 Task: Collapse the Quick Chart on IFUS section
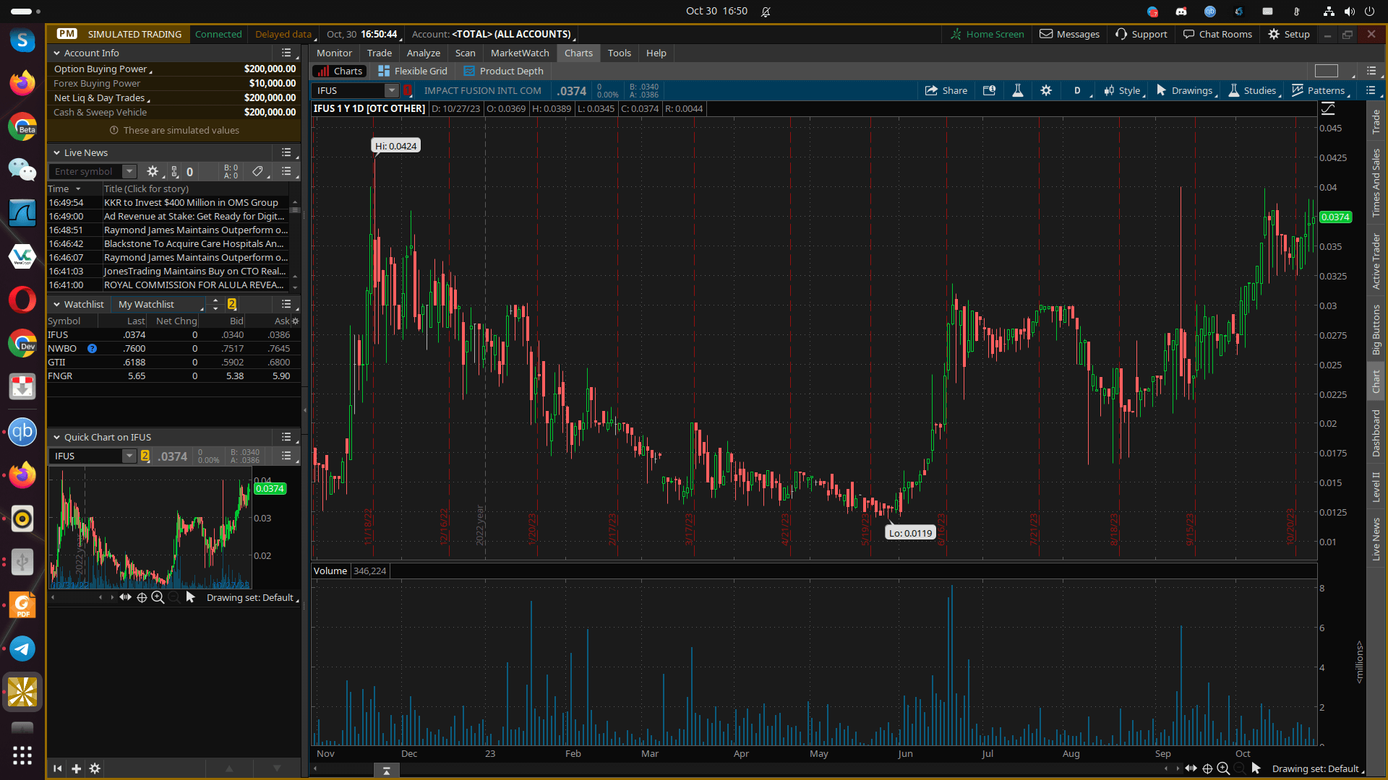click(x=57, y=437)
